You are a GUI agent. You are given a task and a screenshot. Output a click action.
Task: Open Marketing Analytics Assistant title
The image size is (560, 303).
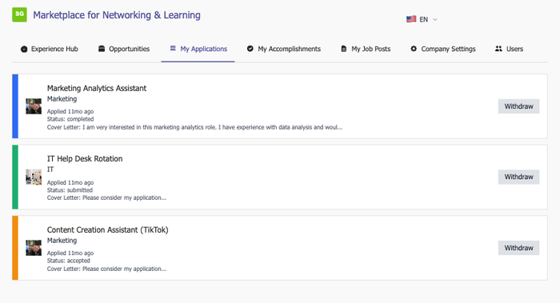point(97,88)
